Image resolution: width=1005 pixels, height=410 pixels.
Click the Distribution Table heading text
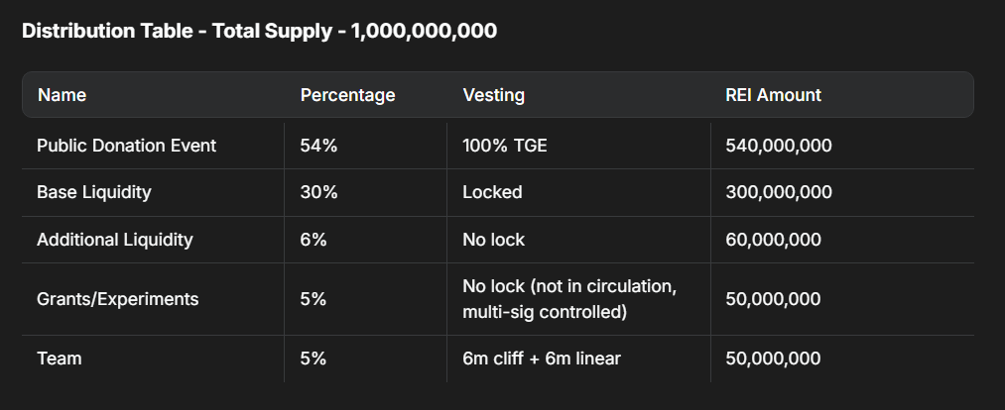[259, 31]
